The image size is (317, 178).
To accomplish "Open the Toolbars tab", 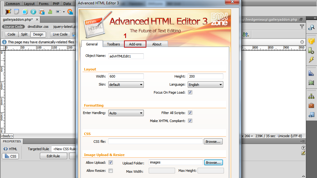I will click(114, 44).
